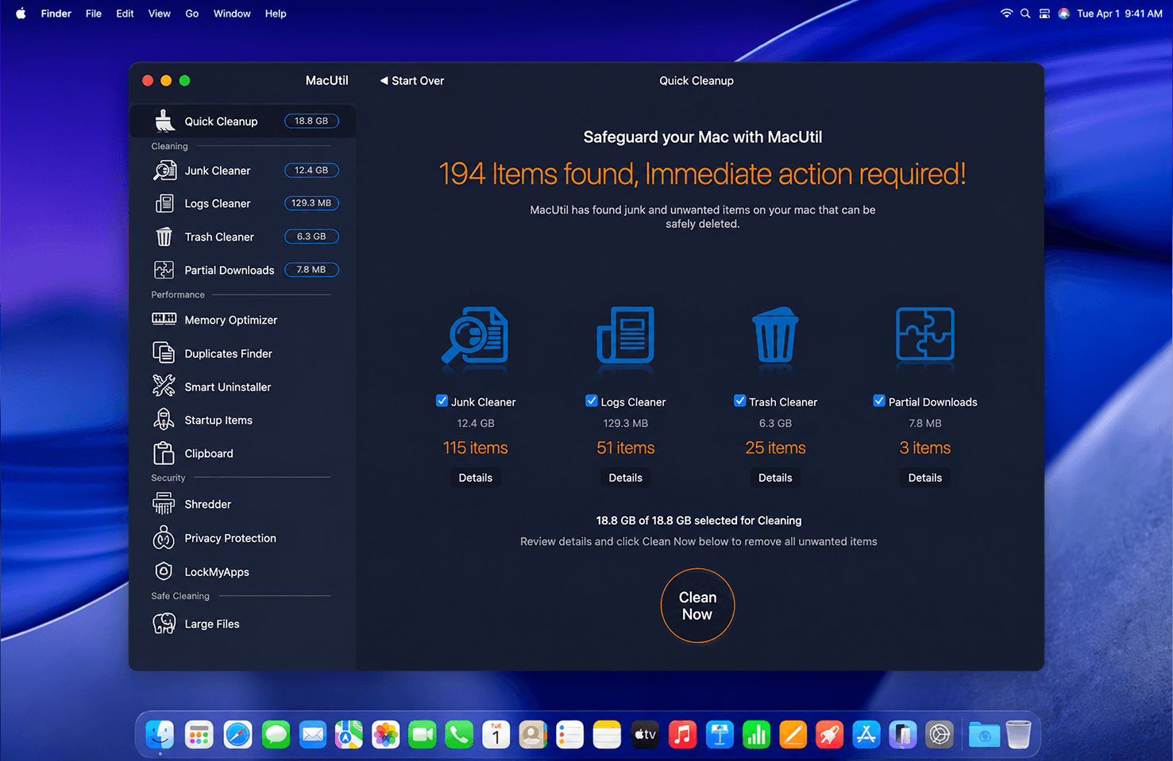Open the View menu
This screenshot has height=761, width=1173.
tap(160, 13)
